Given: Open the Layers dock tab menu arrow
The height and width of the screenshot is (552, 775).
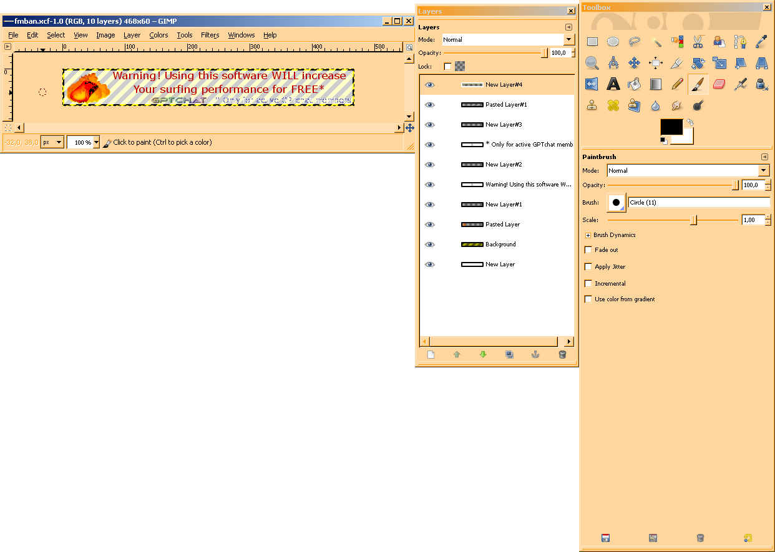Looking at the screenshot, I should [x=568, y=27].
